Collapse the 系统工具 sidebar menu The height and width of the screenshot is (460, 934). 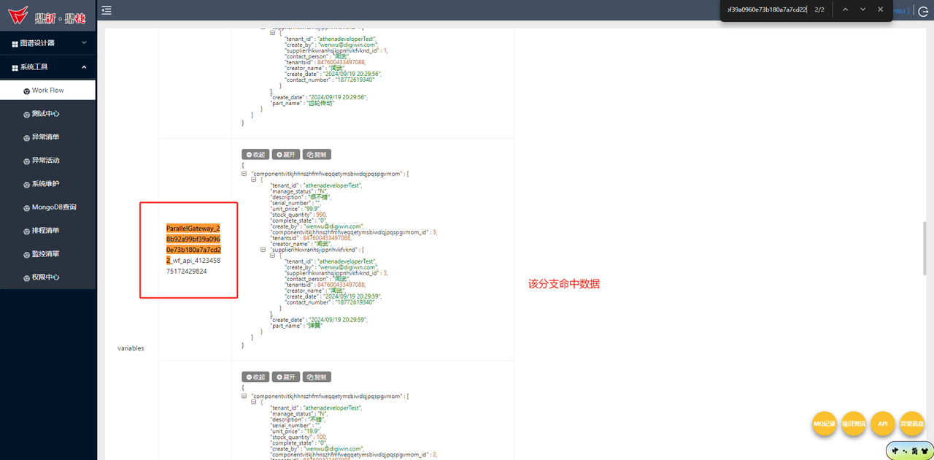[47, 67]
